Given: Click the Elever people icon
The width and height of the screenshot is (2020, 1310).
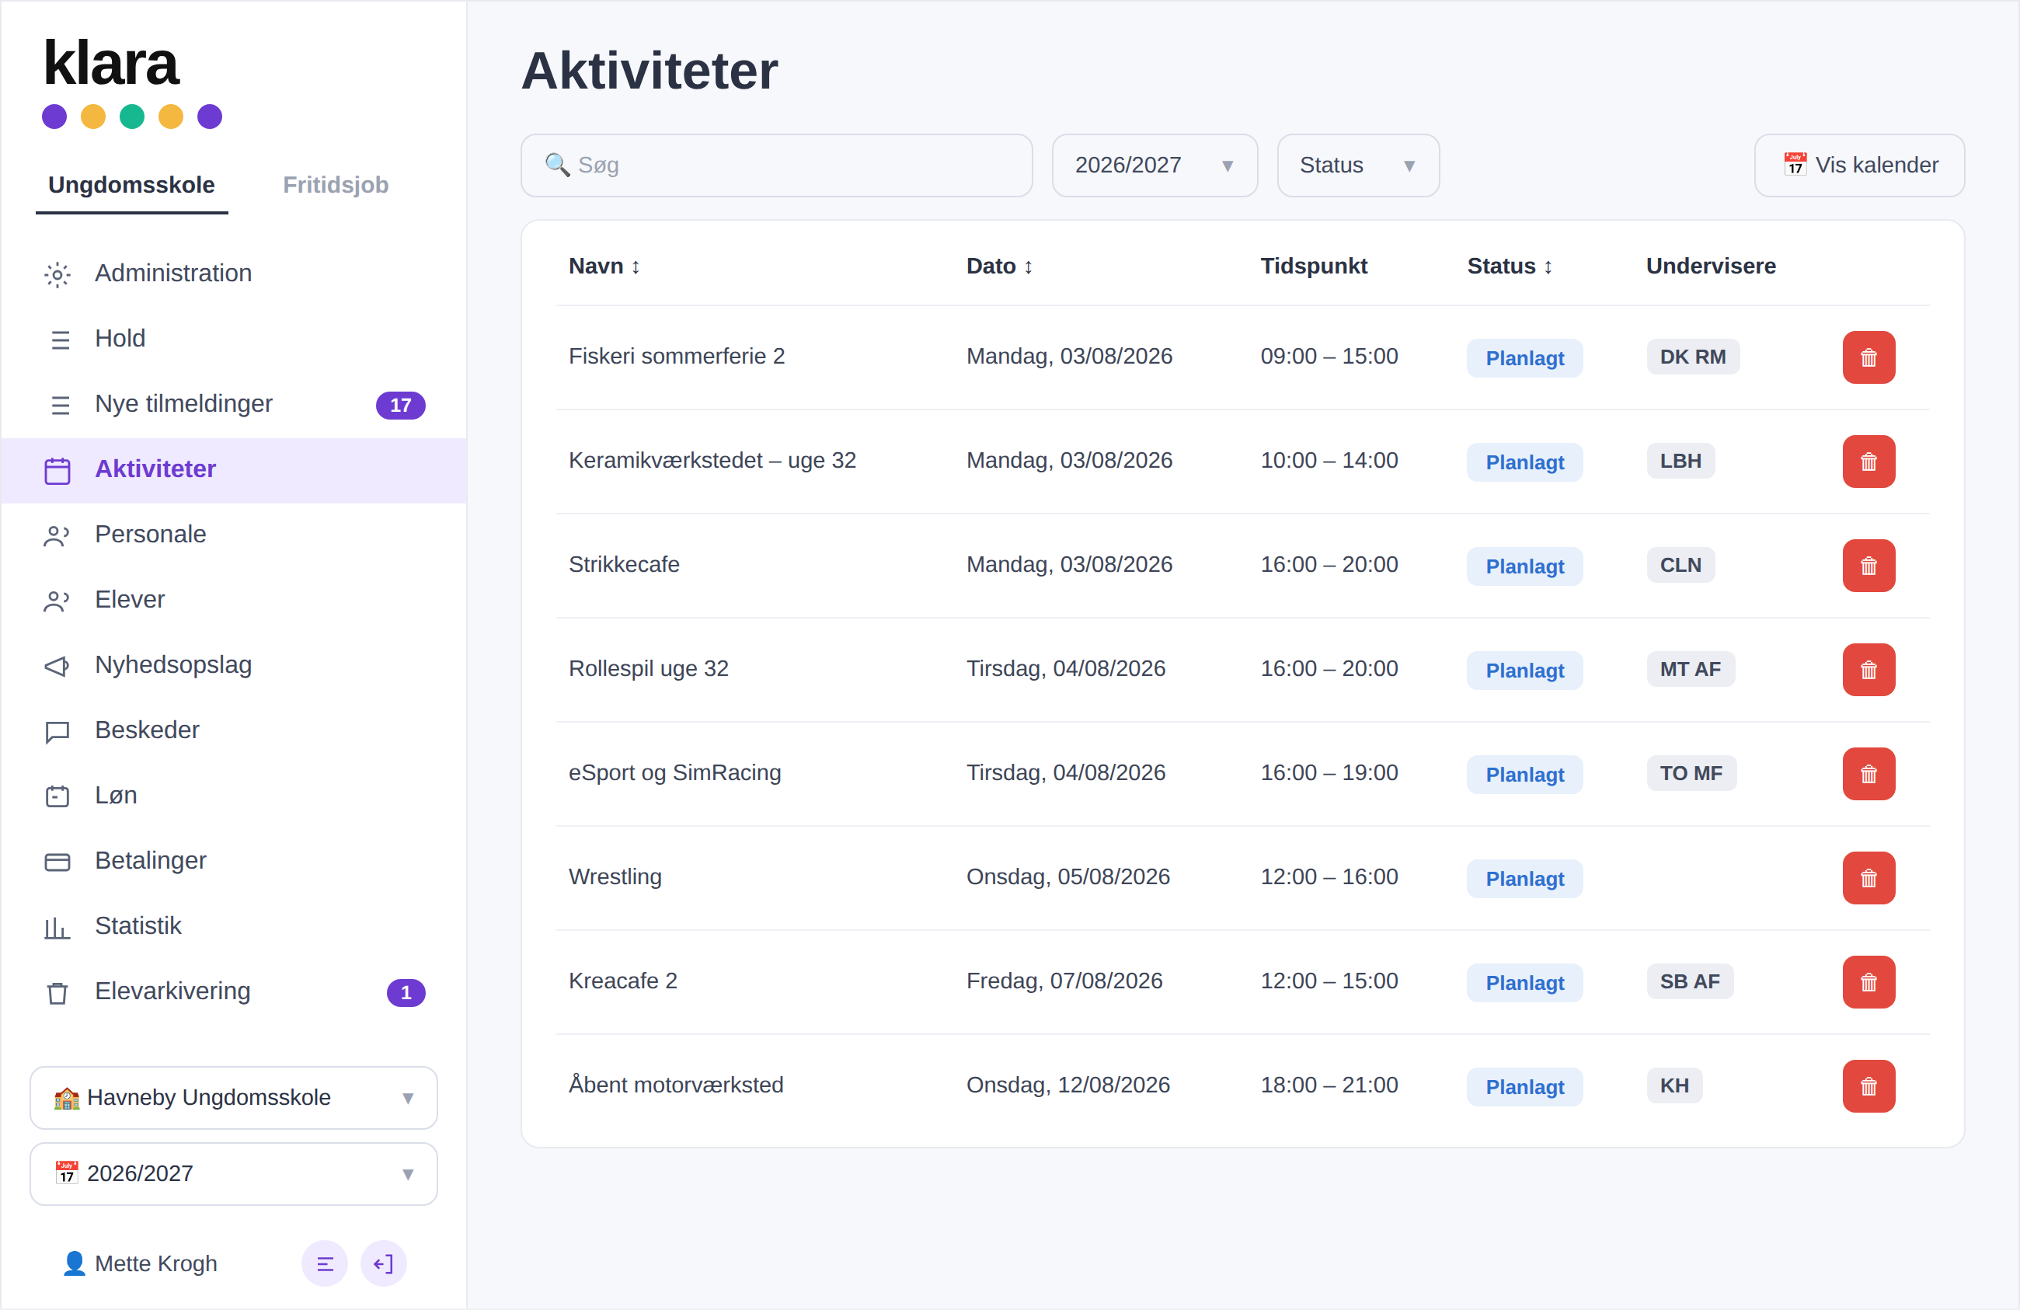Looking at the screenshot, I should (57, 601).
